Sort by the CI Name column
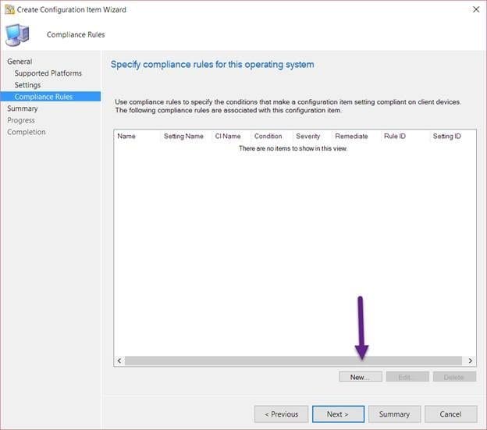This screenshot has height=430, width=487. pyautogui.click(x=231, y=136)
